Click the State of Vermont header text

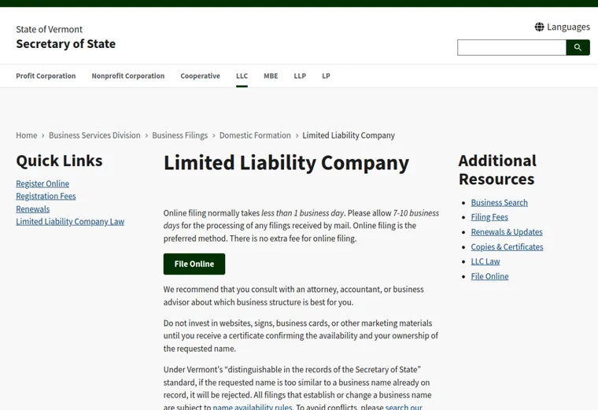[x=50, y=29]
